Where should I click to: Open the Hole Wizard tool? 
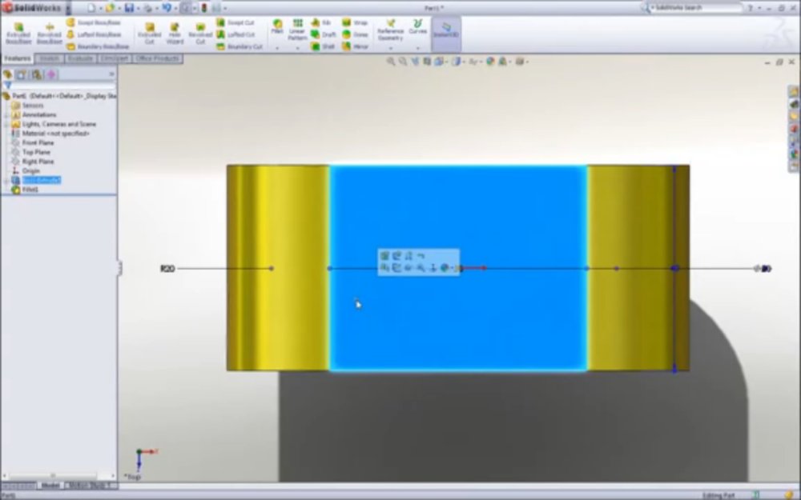pos(175,34)
